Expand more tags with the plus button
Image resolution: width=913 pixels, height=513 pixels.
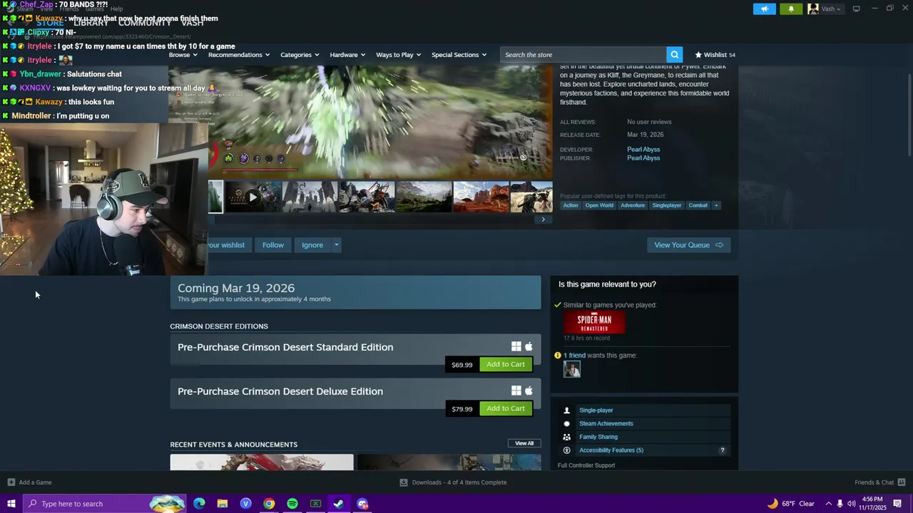pyautogui.click(x=716, y=205)
